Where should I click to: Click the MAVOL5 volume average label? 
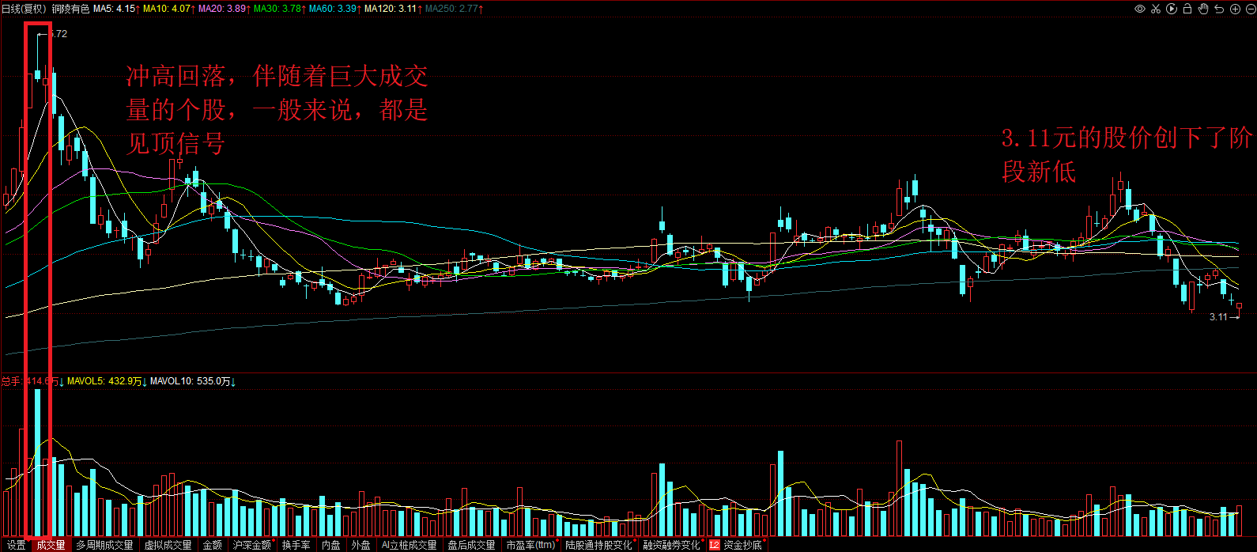106,381
